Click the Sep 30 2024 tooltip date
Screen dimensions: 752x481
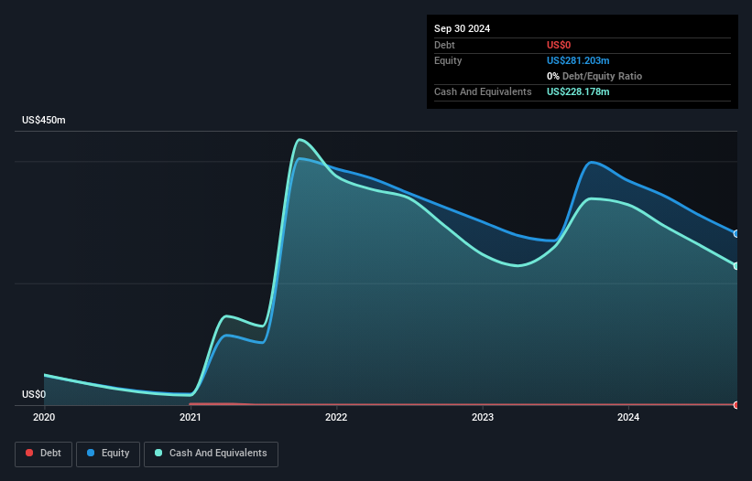click(x=463, y=28)
